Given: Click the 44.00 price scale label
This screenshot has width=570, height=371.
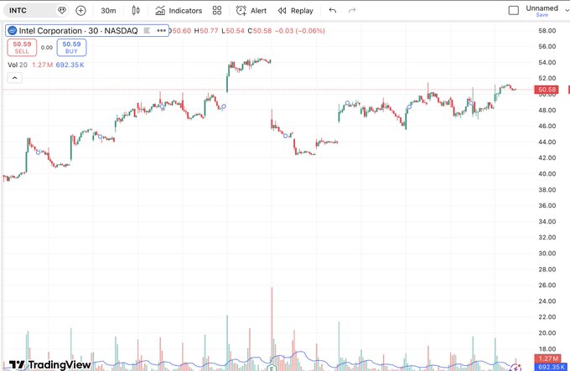Looking at the screenshot, I should click(547, 142).
